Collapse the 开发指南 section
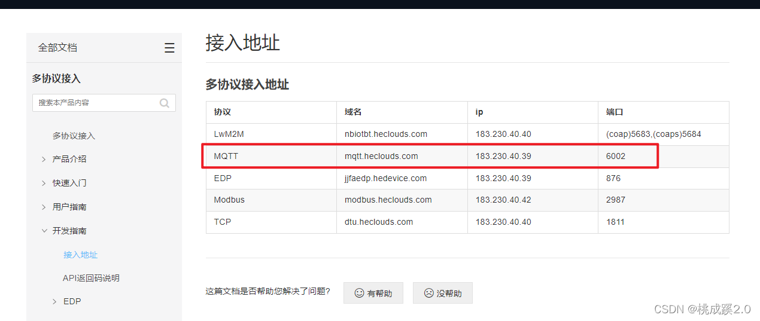Viewport: 760px width, 321px height. [x=44, y=231]
